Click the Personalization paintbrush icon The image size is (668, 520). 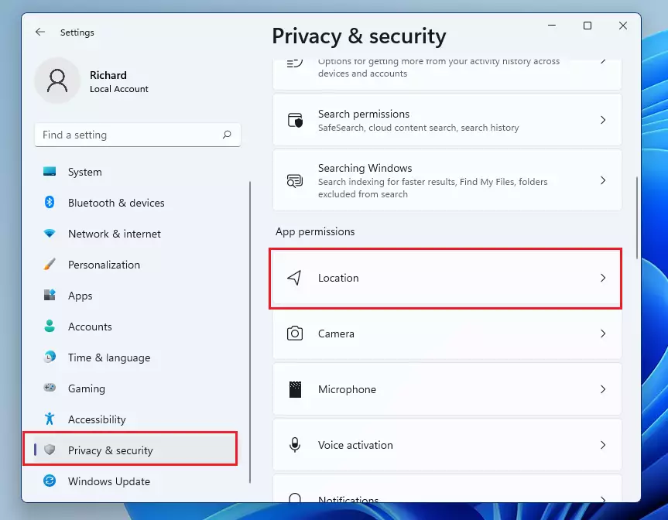[x=50, y=265]
